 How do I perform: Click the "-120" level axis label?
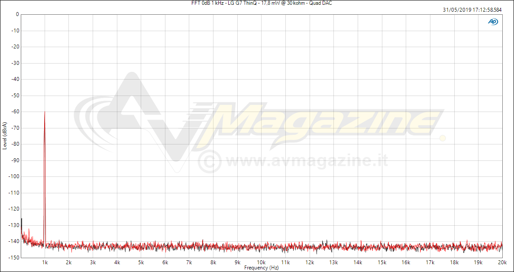(x=14, y=209)
